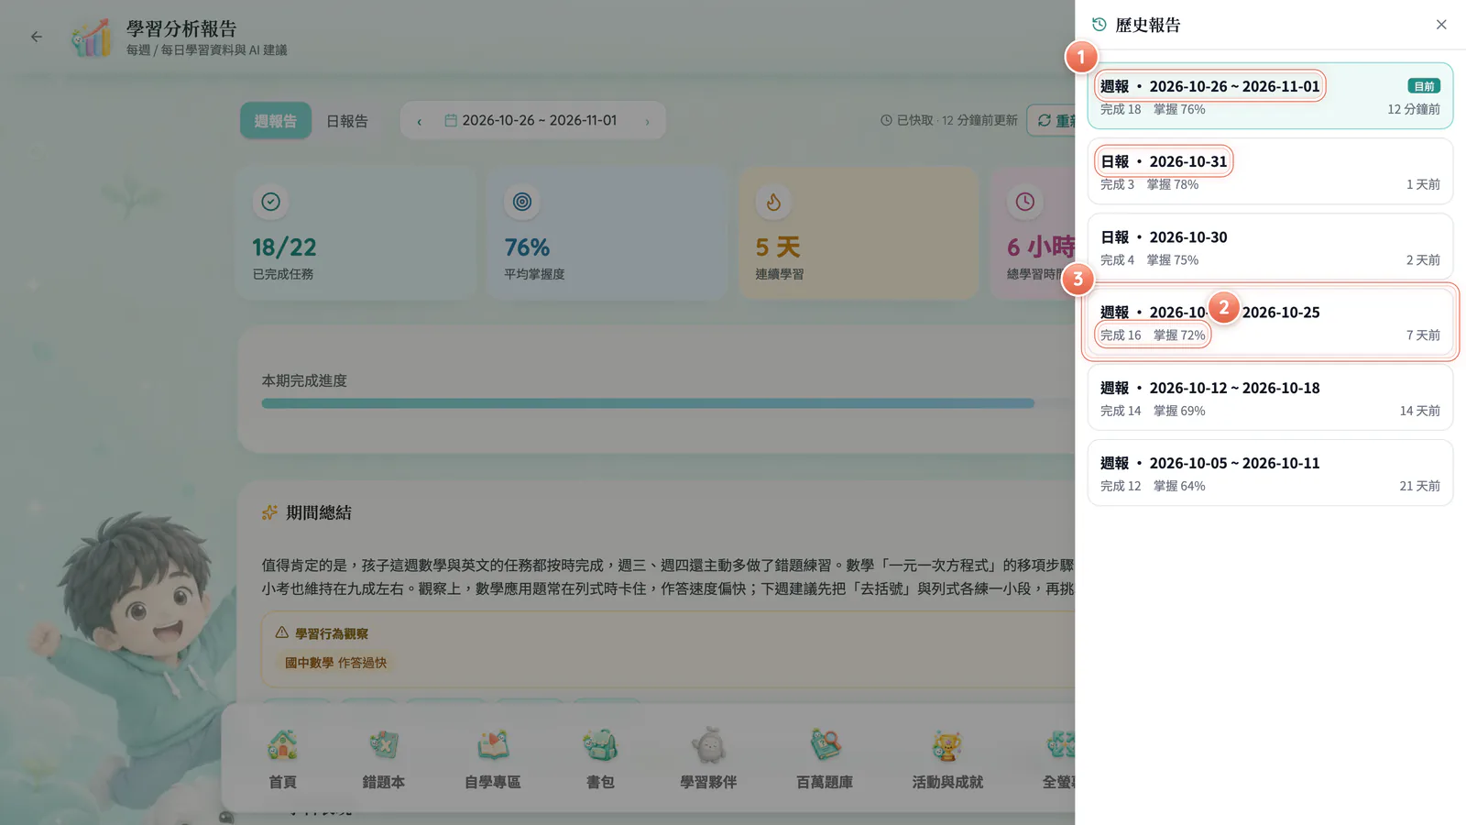Image resolution: width=1466 pixels, height=825 pixels.
Task: Click the 已完成任務 checkmark icon
Action: pos(271,202)
